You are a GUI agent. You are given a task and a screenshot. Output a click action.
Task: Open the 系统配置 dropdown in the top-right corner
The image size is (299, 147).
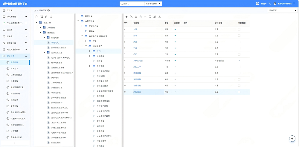[283, 10]
